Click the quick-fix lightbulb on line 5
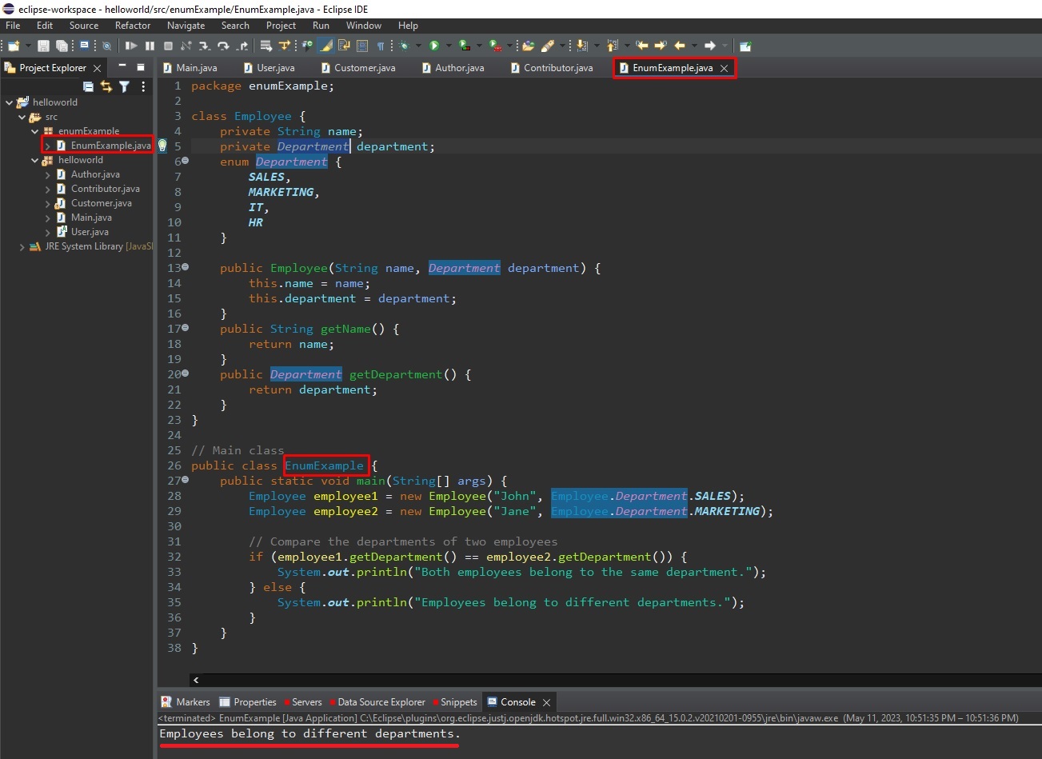 [162, 146]
